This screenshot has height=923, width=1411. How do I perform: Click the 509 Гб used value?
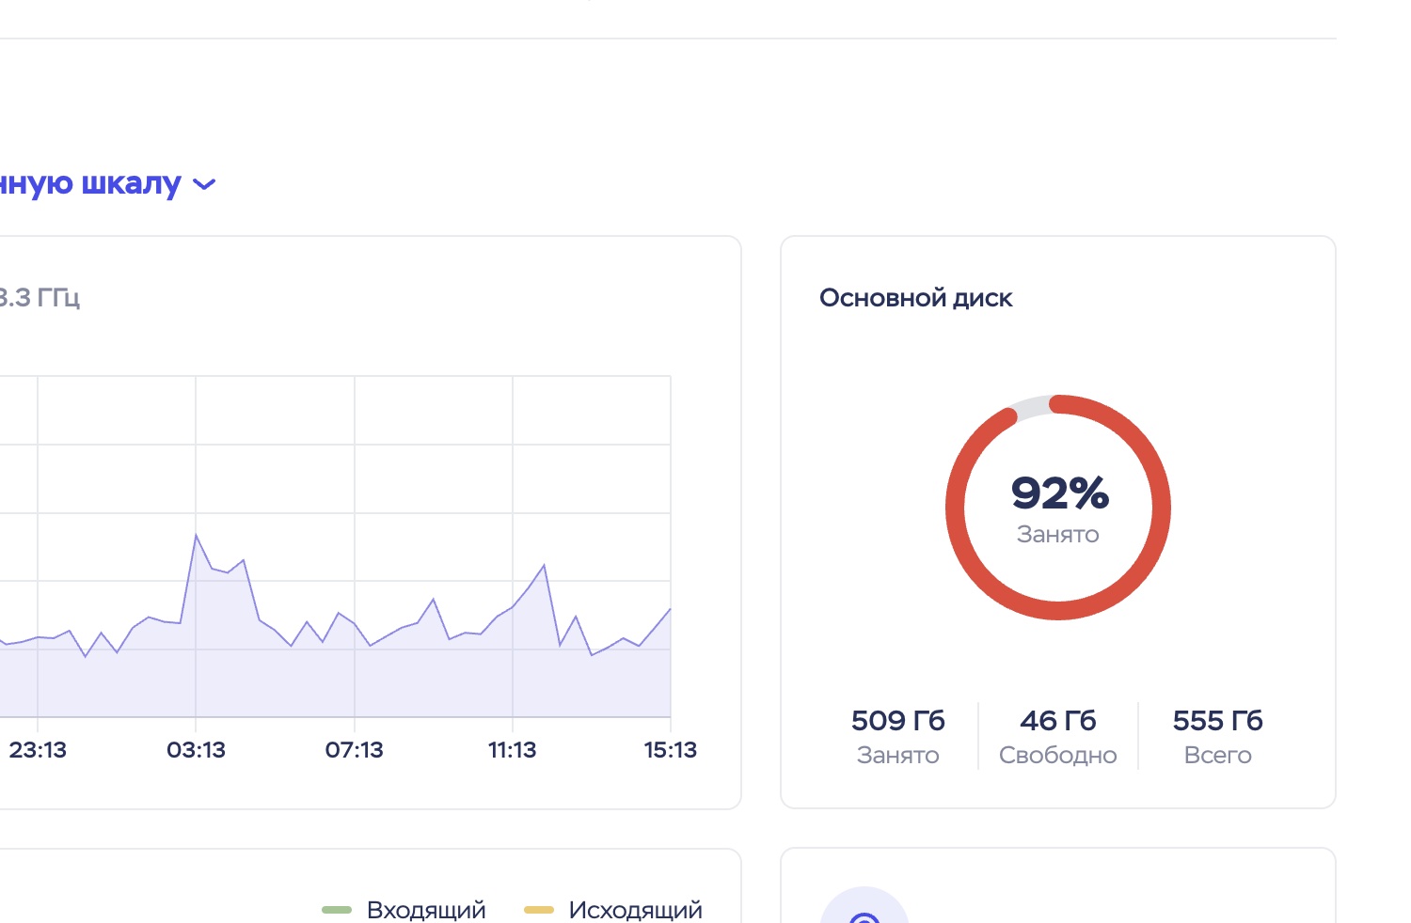click(x=898, y=721)
